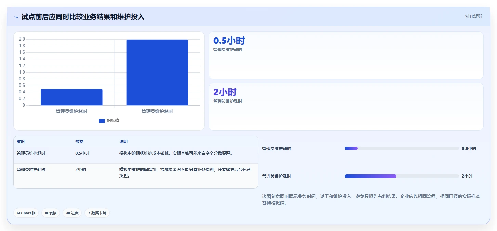Click the lightning icon before the title
This screenshot has height=231, width=497.
tap(16, 17)
